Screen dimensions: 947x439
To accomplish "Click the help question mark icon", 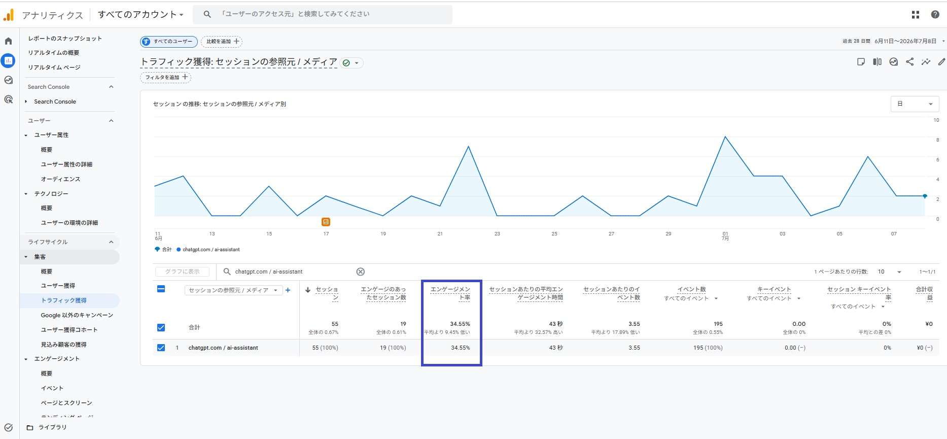I will tap(935, 15).
